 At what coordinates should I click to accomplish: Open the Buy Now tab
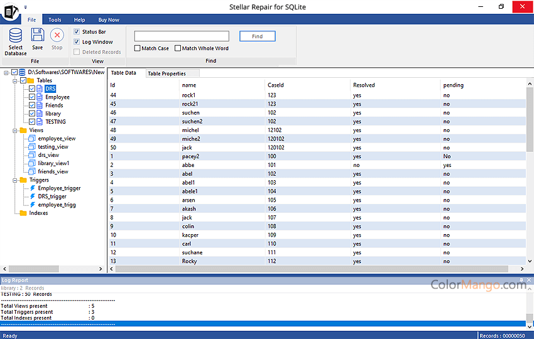[x=109, y=20]
